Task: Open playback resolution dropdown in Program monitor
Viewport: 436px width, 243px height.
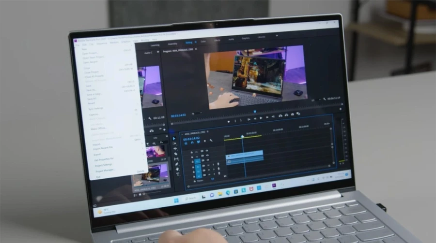Action: click(x=315, y=100)
